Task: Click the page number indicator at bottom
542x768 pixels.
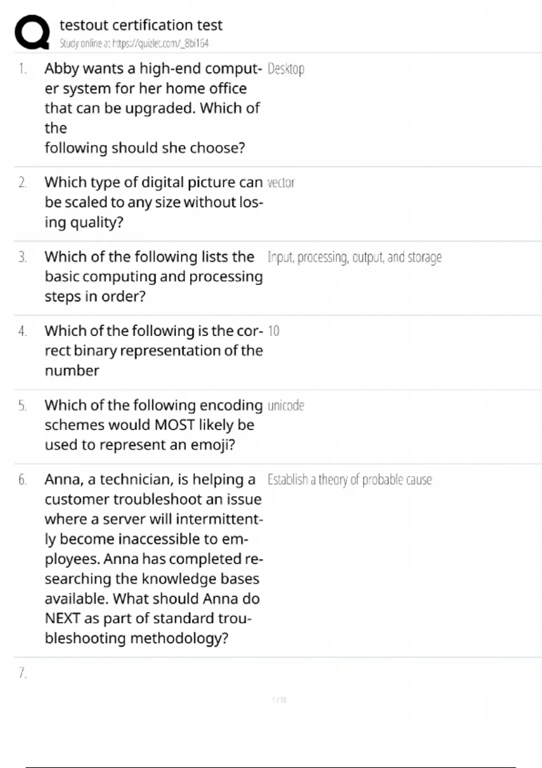Action: coord(279,700)
